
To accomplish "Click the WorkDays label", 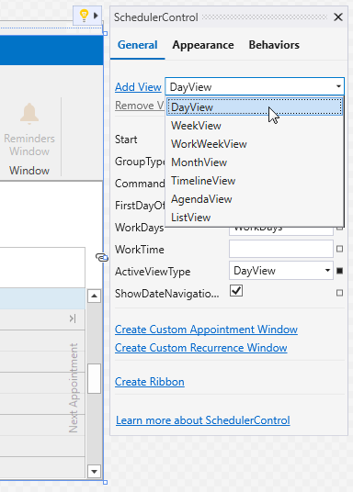I will point(139,227).
